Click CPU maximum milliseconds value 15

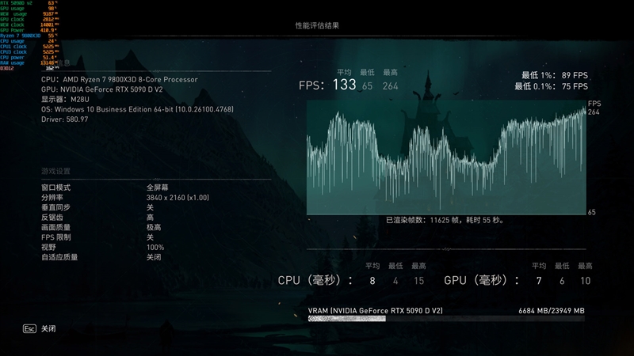(419, 281)
